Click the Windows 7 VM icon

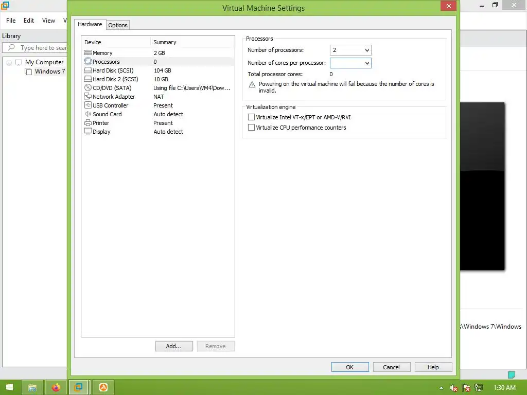29,71
